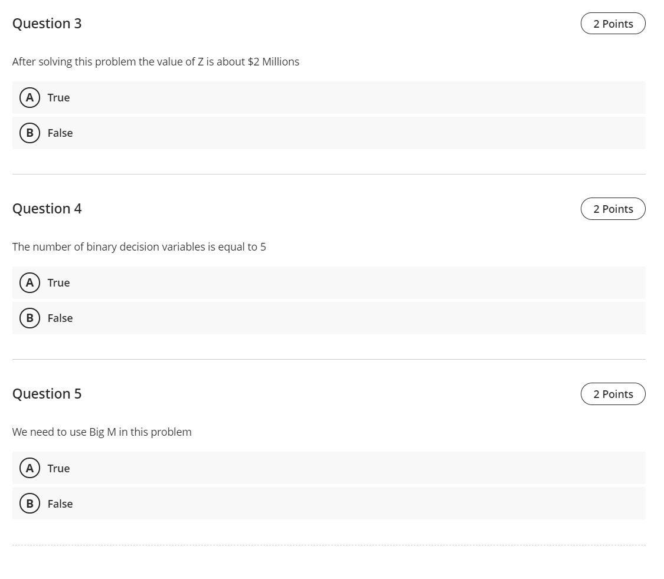Click the circled B icon under Question 4
Image resolution: width=664 pixels, height=579 pixels.
[30, 318]
